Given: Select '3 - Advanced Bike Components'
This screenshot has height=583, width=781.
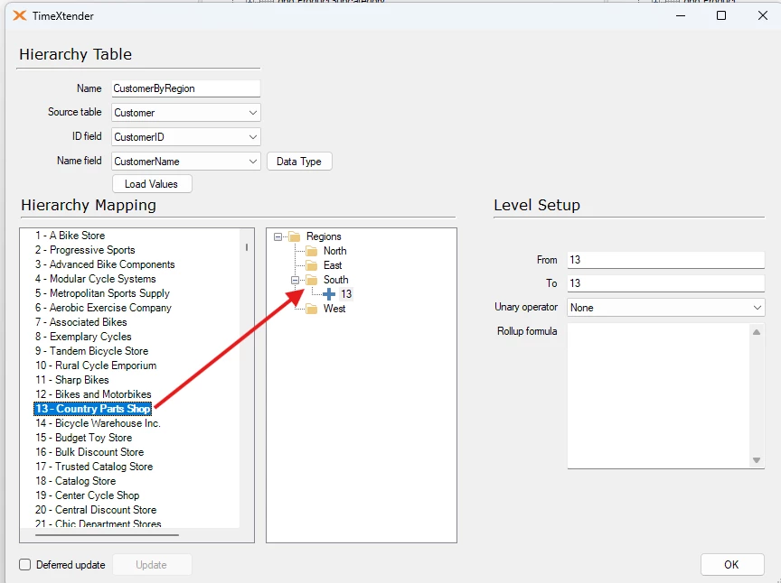Looking at the screenshot, I should tap(105, 264).
